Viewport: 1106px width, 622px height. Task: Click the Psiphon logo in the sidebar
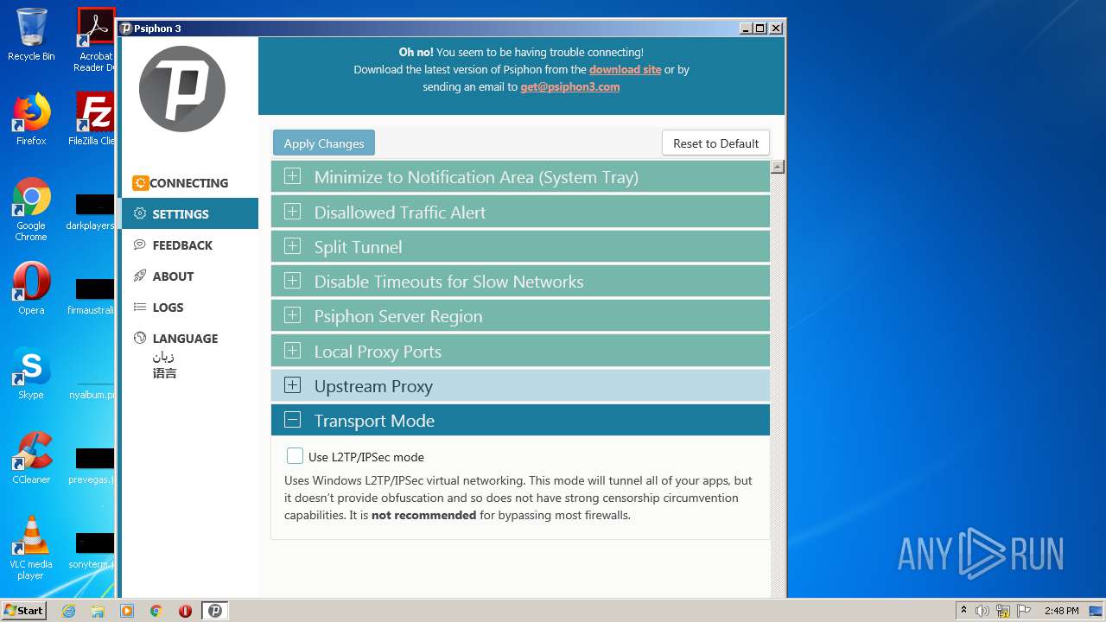(x=182, y=89)
